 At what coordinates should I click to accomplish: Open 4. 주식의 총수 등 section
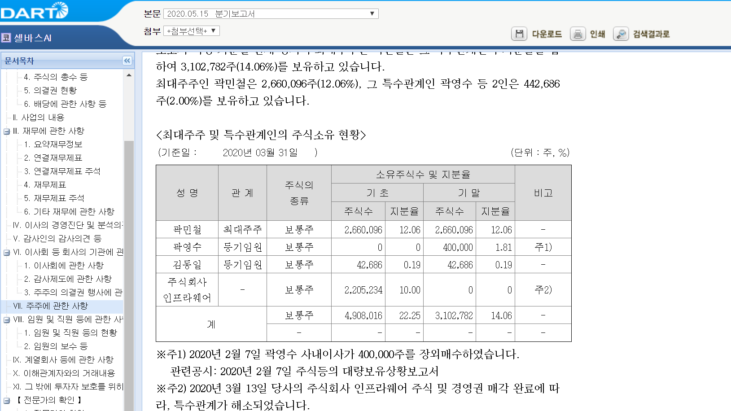tap(56, 77)
